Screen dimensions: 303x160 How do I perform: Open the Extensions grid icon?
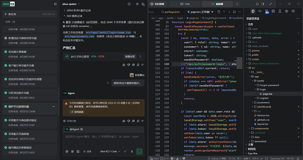pyautogui.click(x=273, y=11)
